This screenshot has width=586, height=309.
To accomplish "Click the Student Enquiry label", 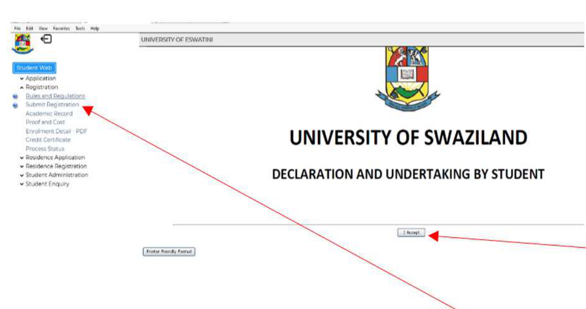I will click(47, 184).
